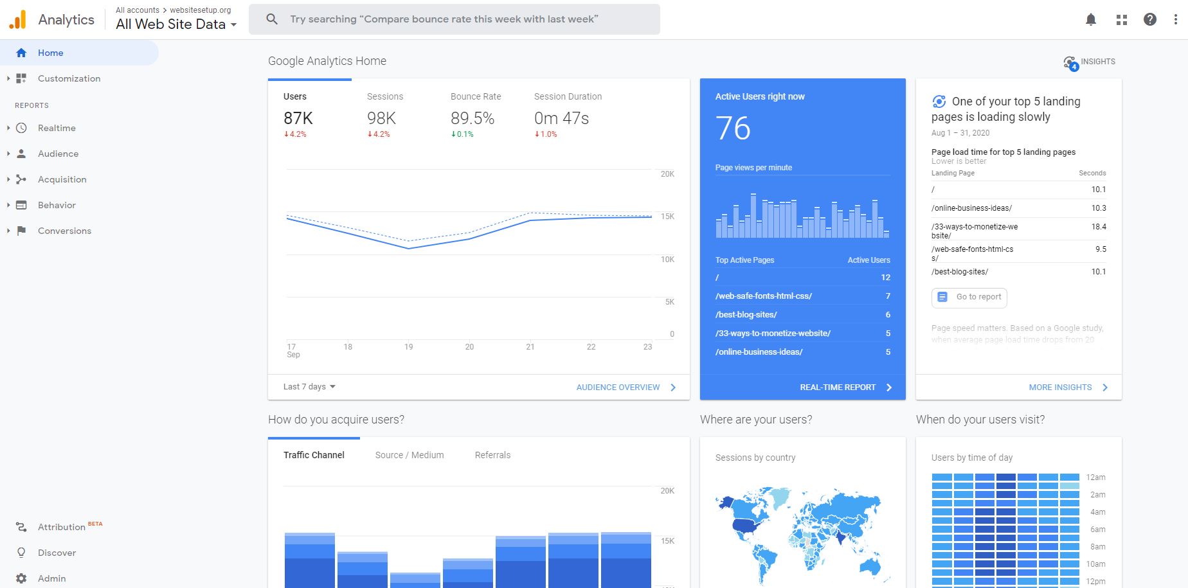Switch to the Source / Medium tab
This screenshot has width=1188, height=588.
409,455
